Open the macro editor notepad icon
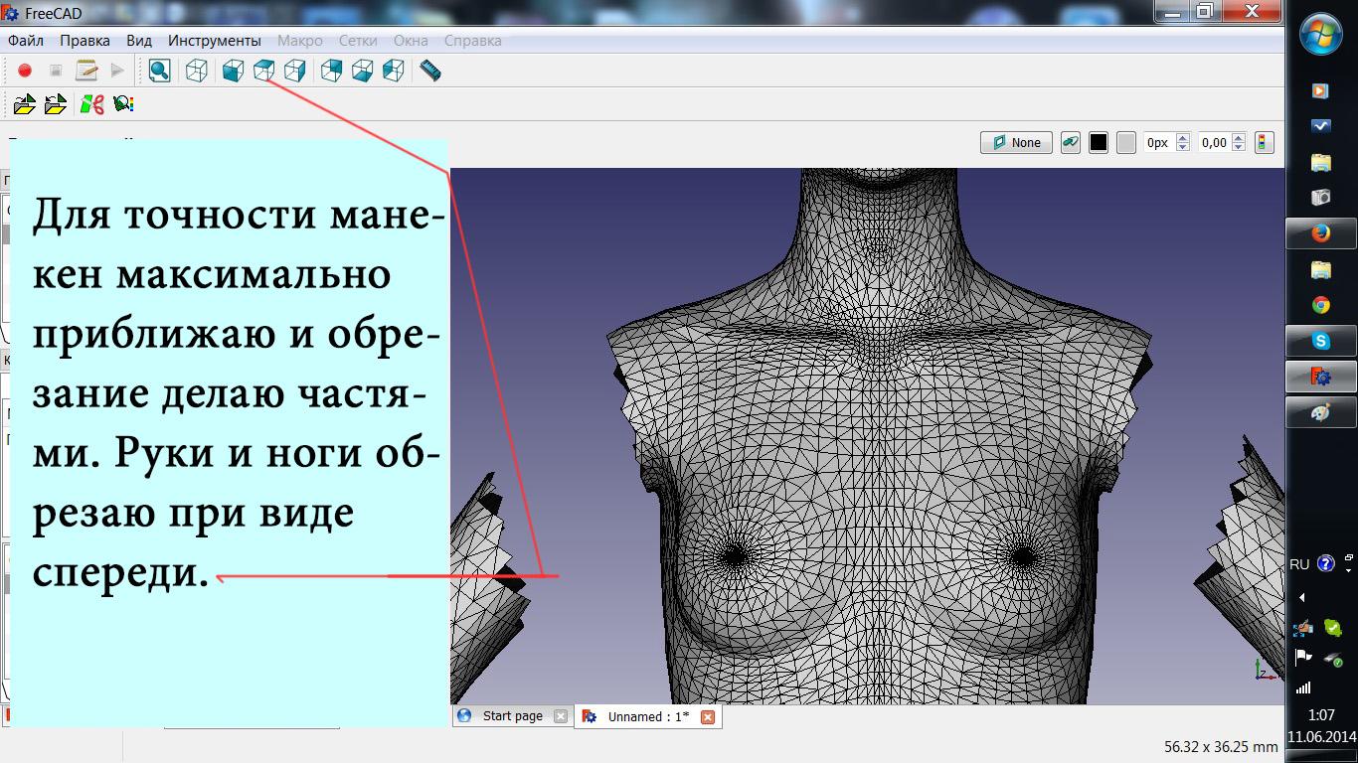 coord(86,71)
